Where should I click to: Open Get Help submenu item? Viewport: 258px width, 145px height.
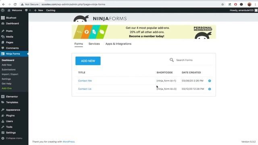(x=6, y=84)
